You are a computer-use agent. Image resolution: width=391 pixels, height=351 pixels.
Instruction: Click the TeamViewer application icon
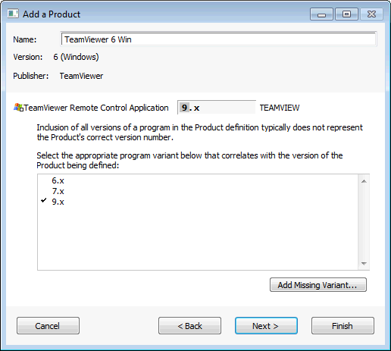[x=18, y=108]
